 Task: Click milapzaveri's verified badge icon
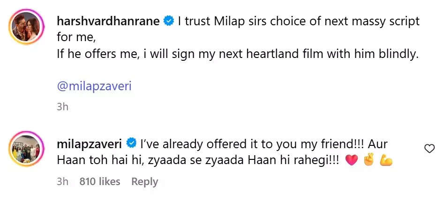(x=131, y=142)
